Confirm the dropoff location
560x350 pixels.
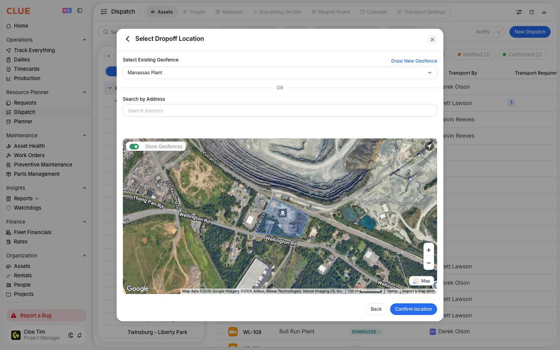click(x=413, y=309)
